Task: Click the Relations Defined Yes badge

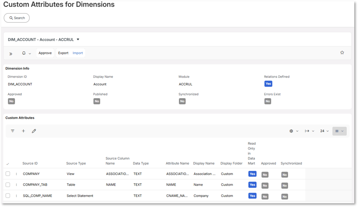Action: click(268, 84)
